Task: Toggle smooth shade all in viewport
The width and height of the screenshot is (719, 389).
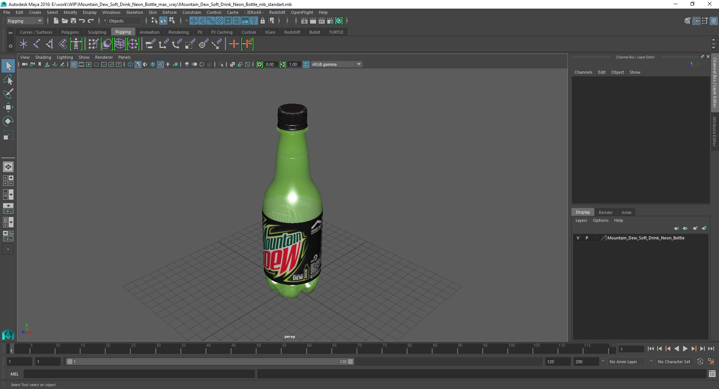Action: pos(138,64)
